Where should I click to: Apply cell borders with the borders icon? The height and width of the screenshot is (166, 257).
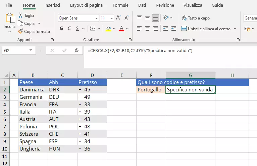pyautogui.click(x=93, y=29)
